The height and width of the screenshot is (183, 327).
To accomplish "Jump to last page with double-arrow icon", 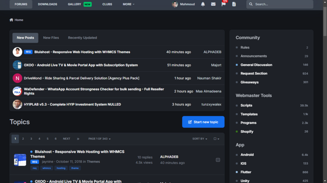I will 78,139.
